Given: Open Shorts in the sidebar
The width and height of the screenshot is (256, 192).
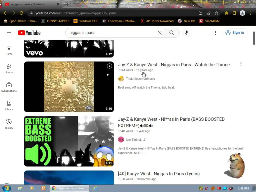Looking at the screenshot, I should pos(9,68).
